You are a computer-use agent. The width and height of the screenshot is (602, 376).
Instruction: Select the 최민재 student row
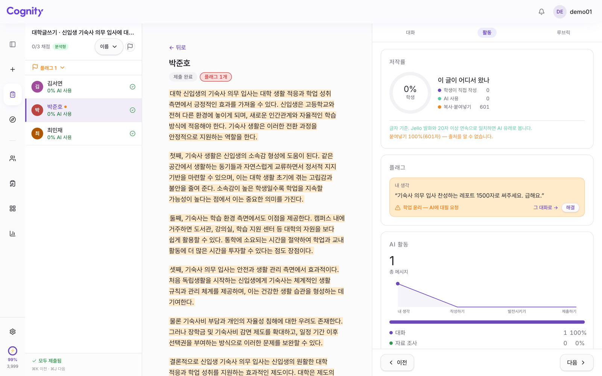(84, 133)
